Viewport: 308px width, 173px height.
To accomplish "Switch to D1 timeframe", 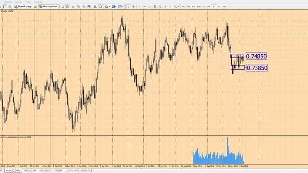I will pos(214,7).
